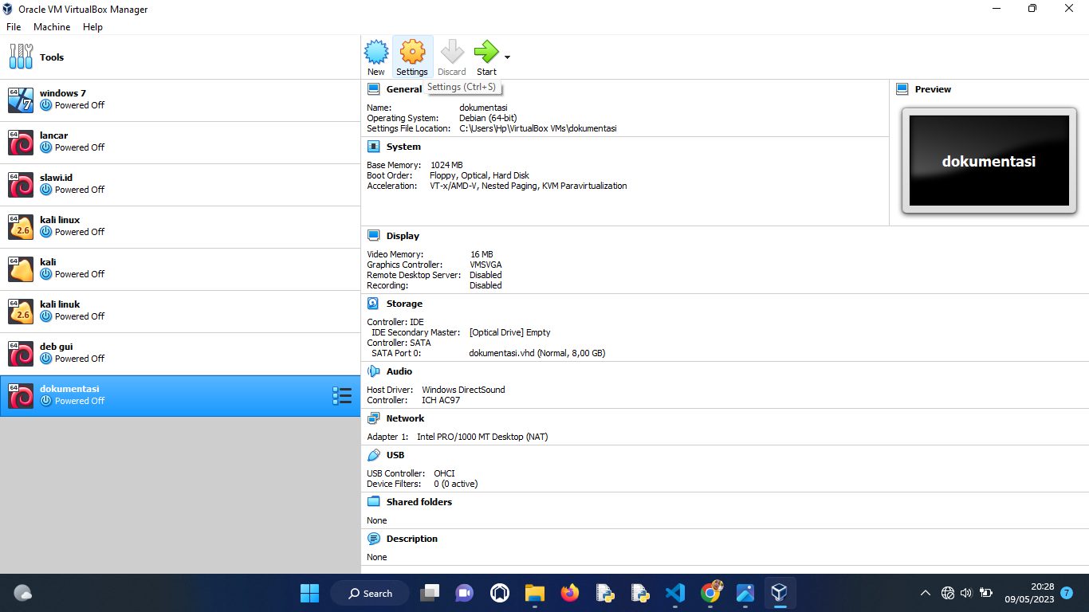Open the dokumentasi machine tools menu icon
The height and width of the screenshot is (612, 1089).
pos(342,396)
